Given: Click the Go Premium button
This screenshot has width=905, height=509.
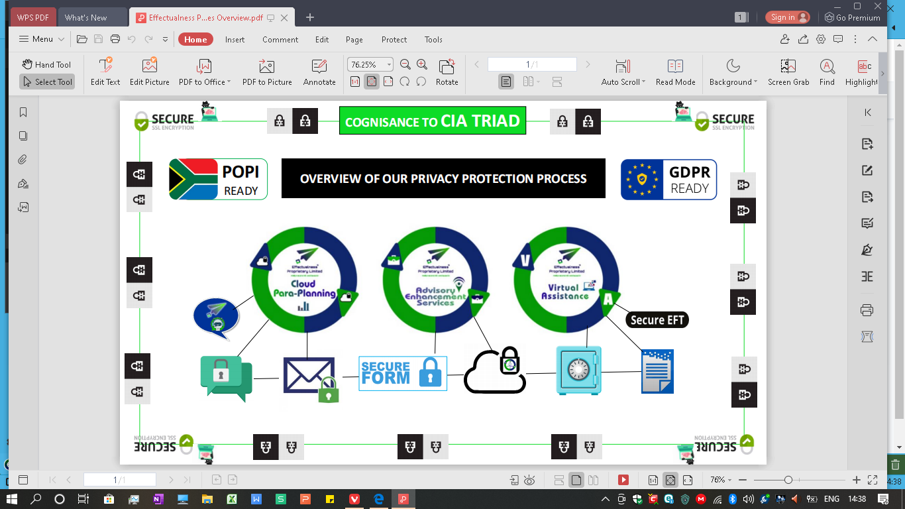Looking at the screenshot, I should [x=852, y=17].
